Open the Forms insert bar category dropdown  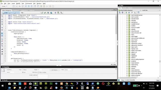[5, 6]
